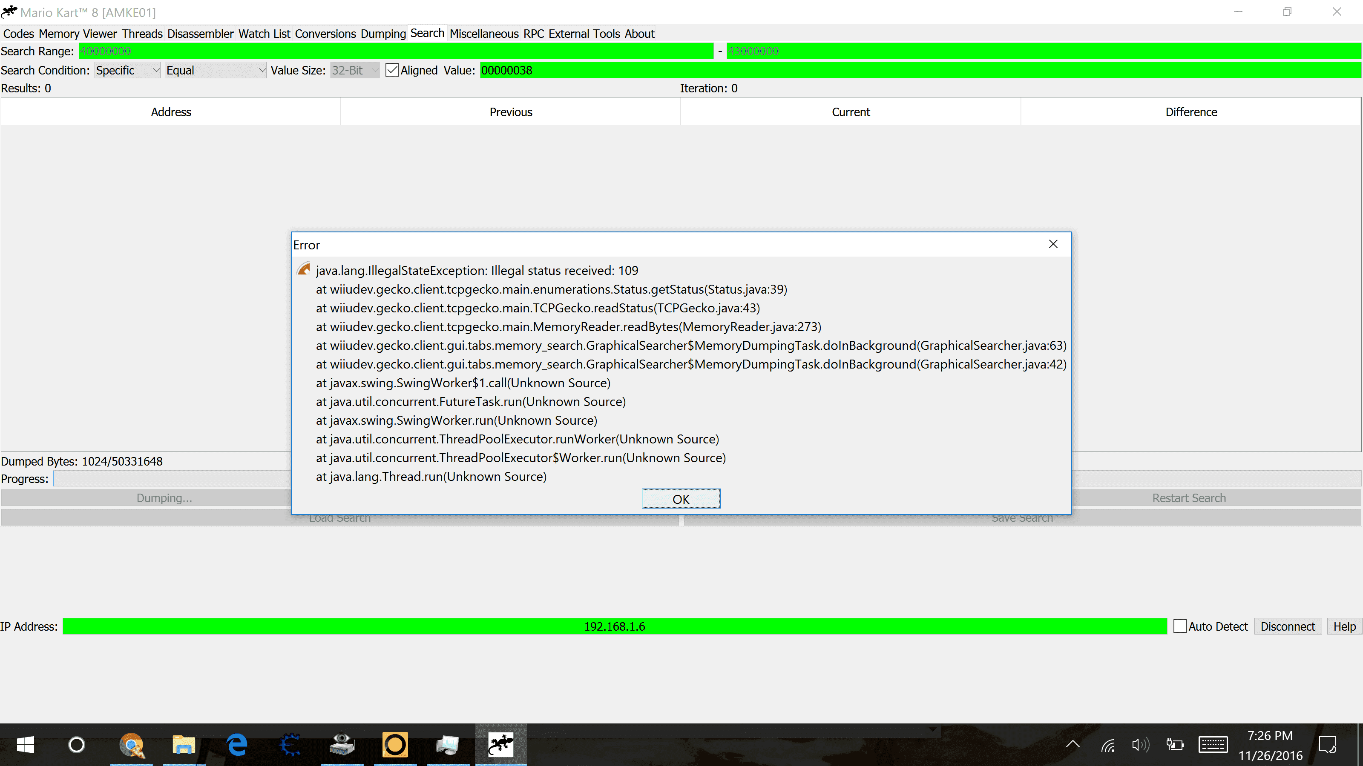Open the Miscellaneous tab
Viewport: 1363px width, 766px height.
[x=484, y=34]
